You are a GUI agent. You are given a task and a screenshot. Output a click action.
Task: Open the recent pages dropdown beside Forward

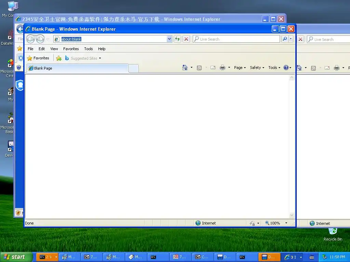(48, 39)
